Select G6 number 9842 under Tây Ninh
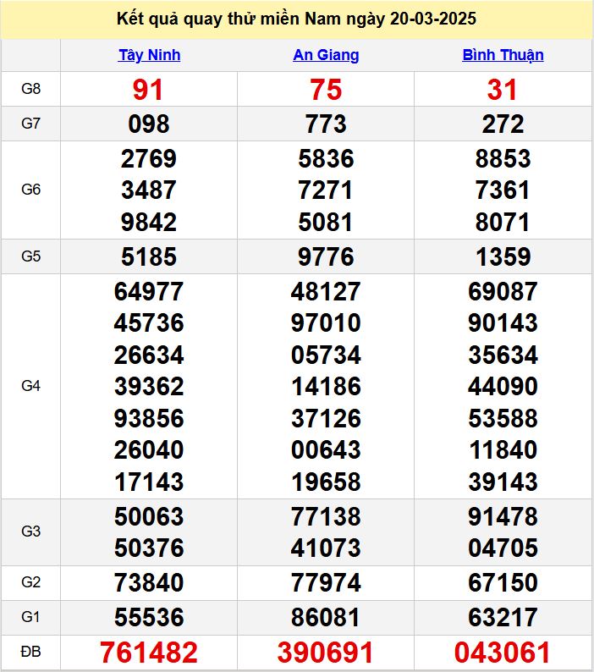 pos(149,222)
